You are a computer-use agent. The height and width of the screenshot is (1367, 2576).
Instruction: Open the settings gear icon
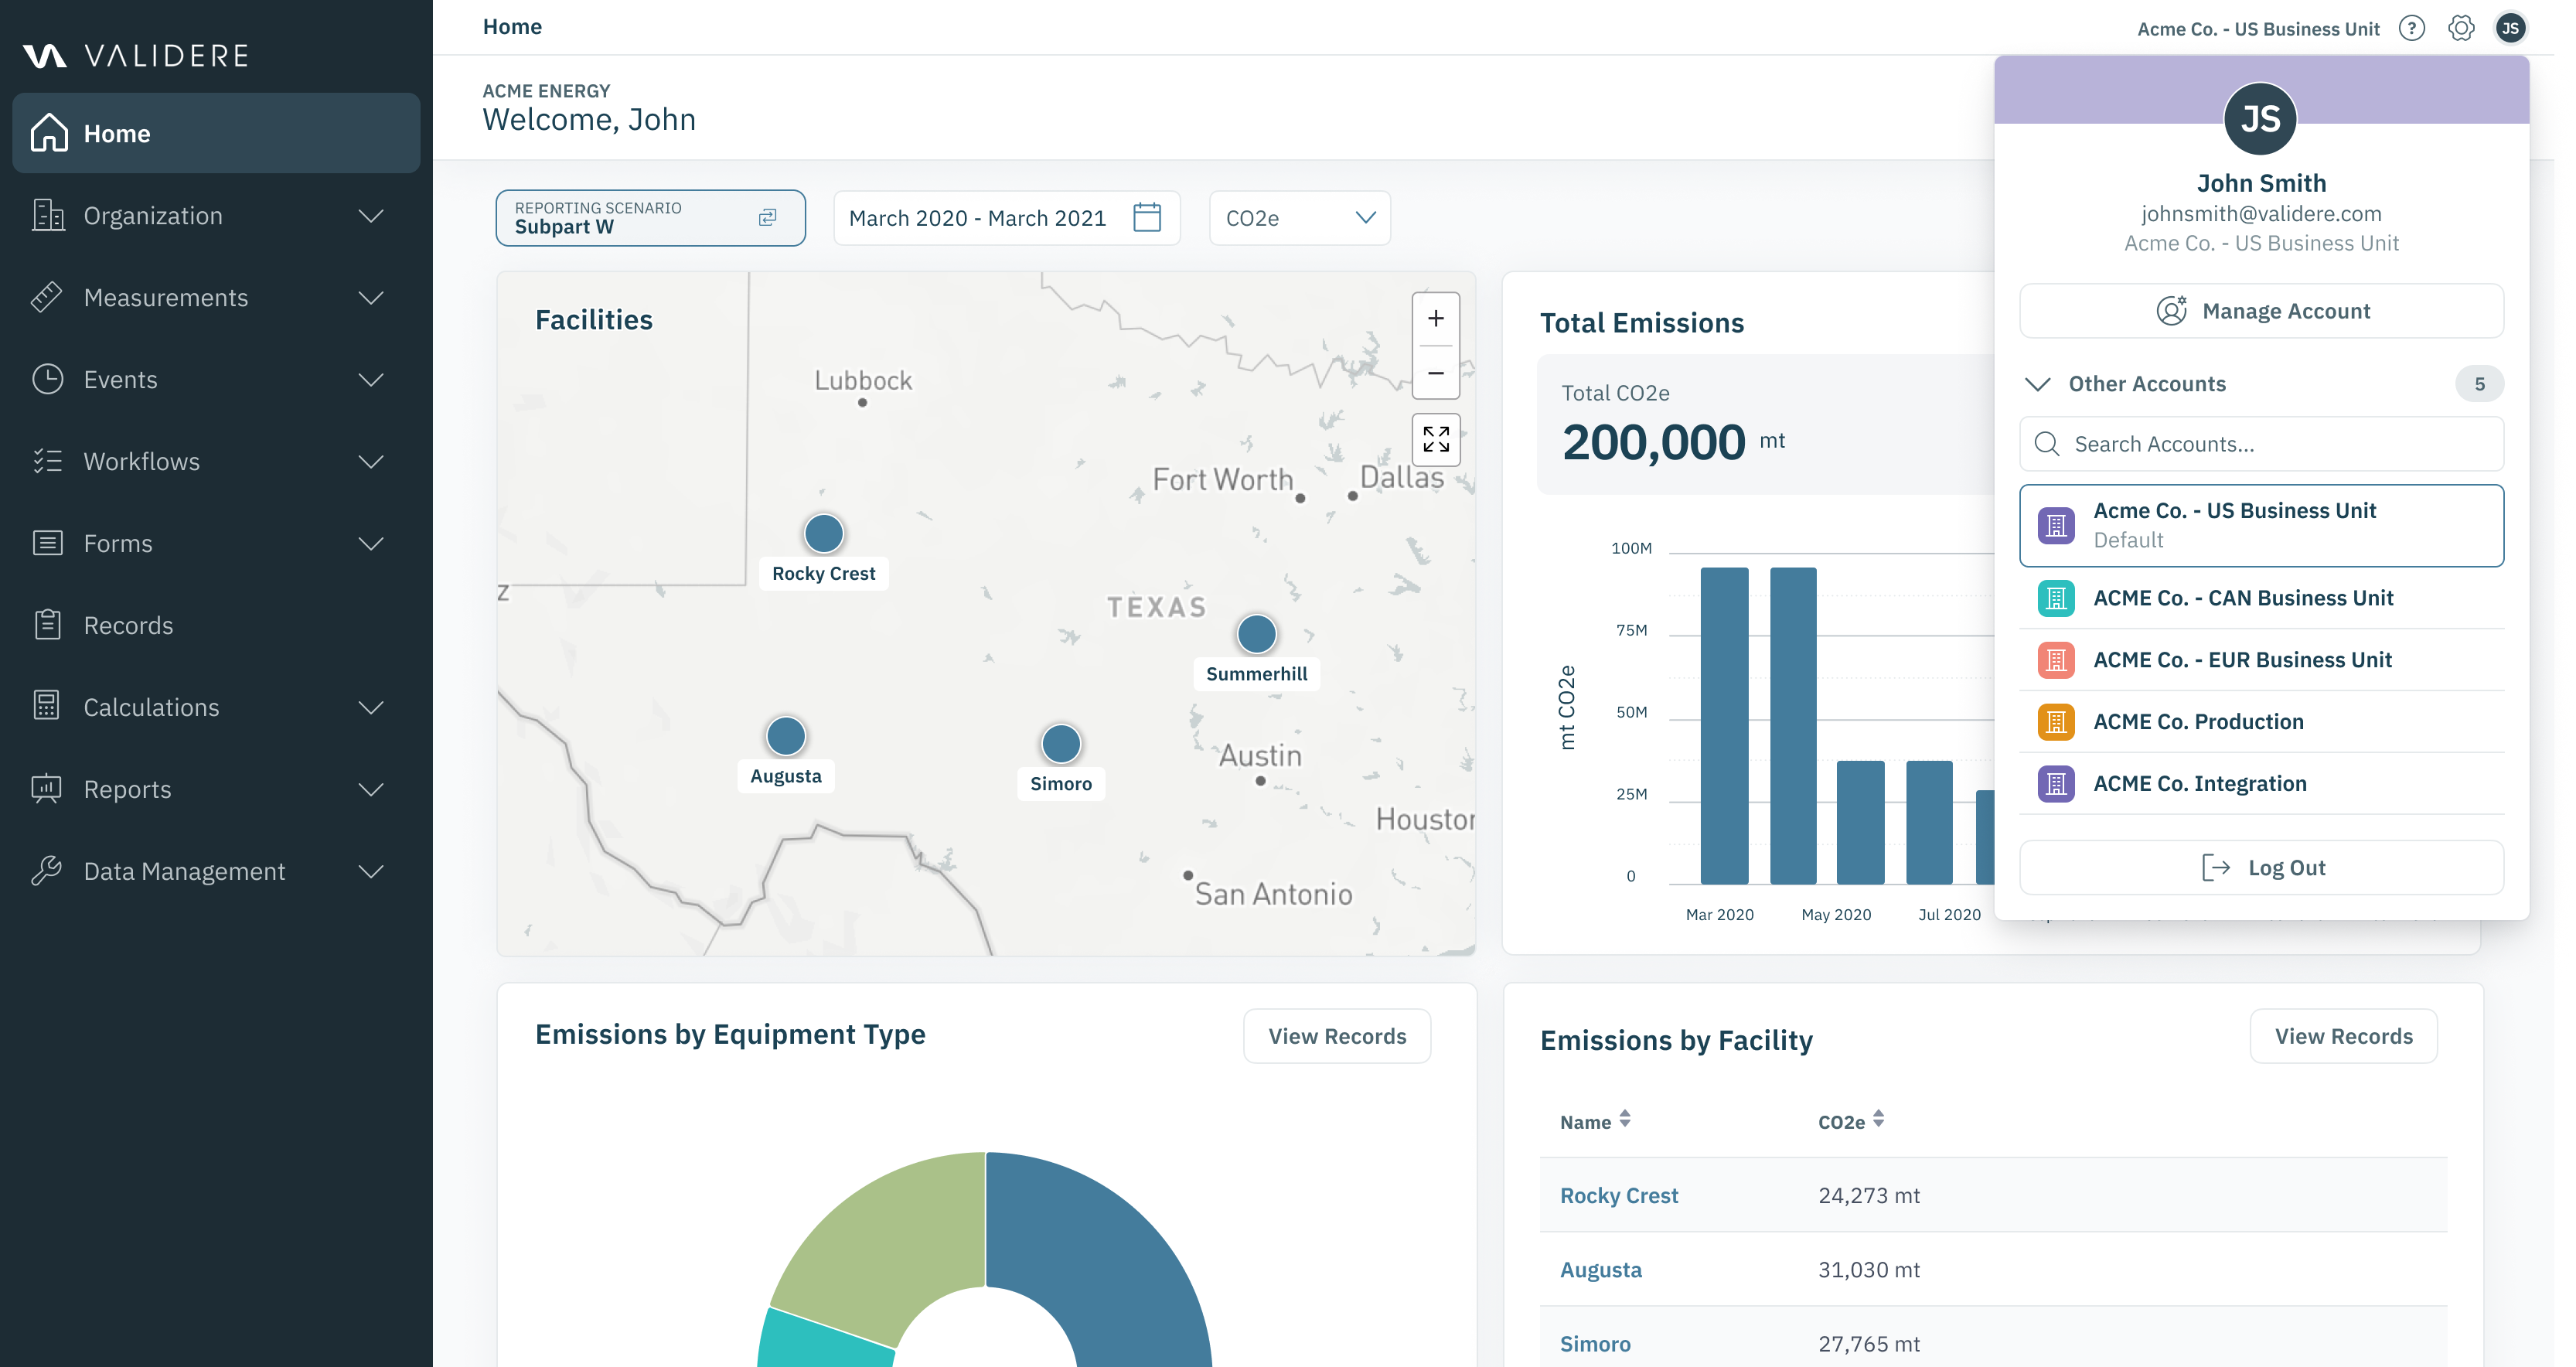[2461, 28]
